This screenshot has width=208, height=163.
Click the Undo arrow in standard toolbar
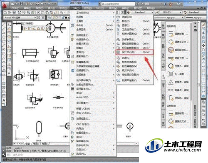point(61,13)
